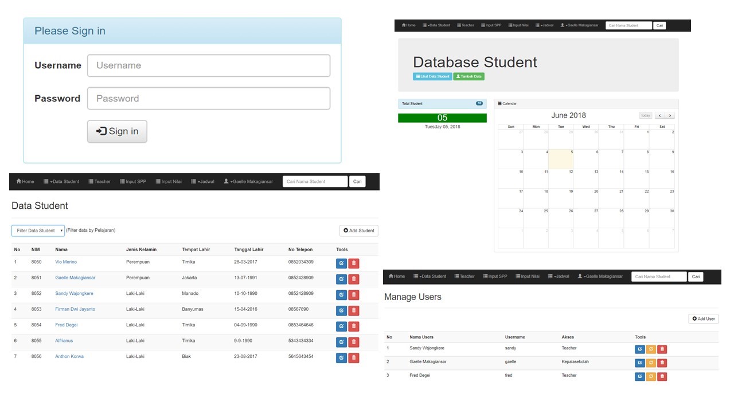The width and height of the screenshot is (734, 413).
Task: Reset user fred orange refresh icon
Action: [x=651, y=377]
